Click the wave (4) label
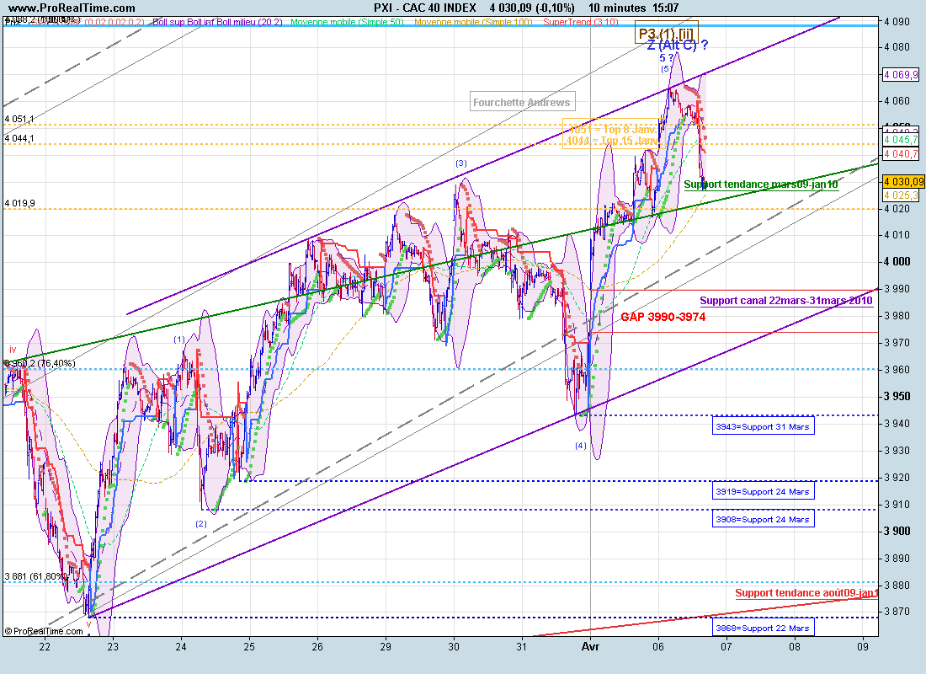The height and width of the screenshot is (674, 926). point(581,445)
